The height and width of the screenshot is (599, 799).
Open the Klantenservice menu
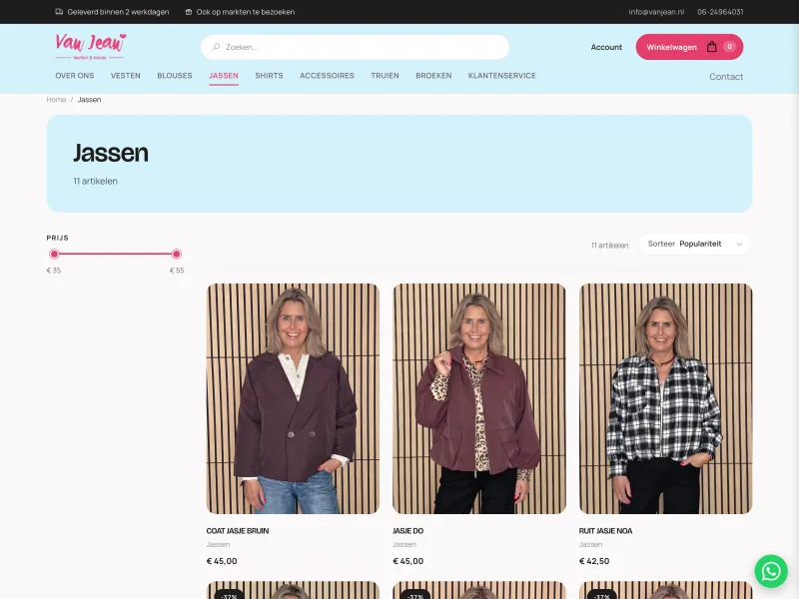point(502,76)
